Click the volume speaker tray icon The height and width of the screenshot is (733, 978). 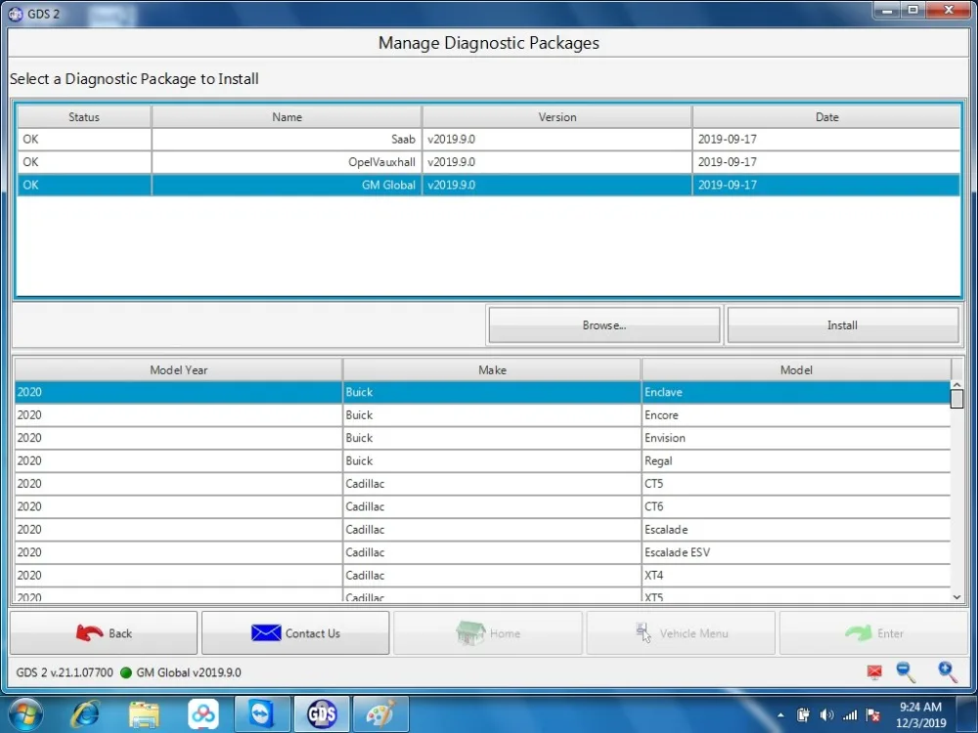point(826,715)
